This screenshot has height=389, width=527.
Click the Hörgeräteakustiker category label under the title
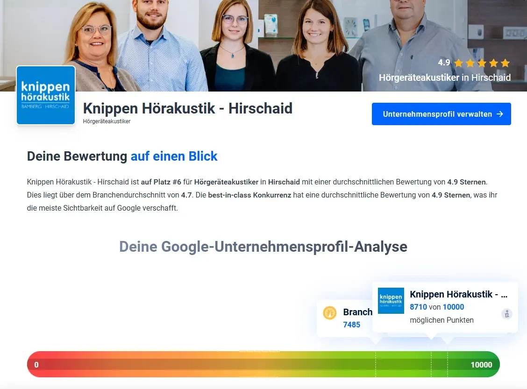point(107,121)
